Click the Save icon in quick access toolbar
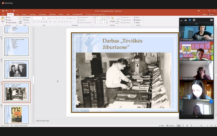 pos(3,11)
